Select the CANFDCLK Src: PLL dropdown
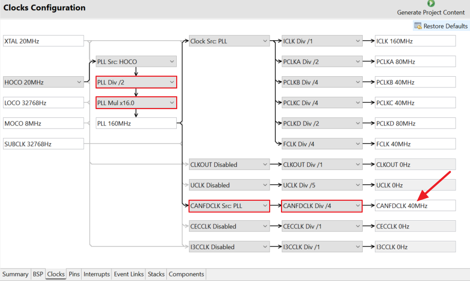 [229, 206]
